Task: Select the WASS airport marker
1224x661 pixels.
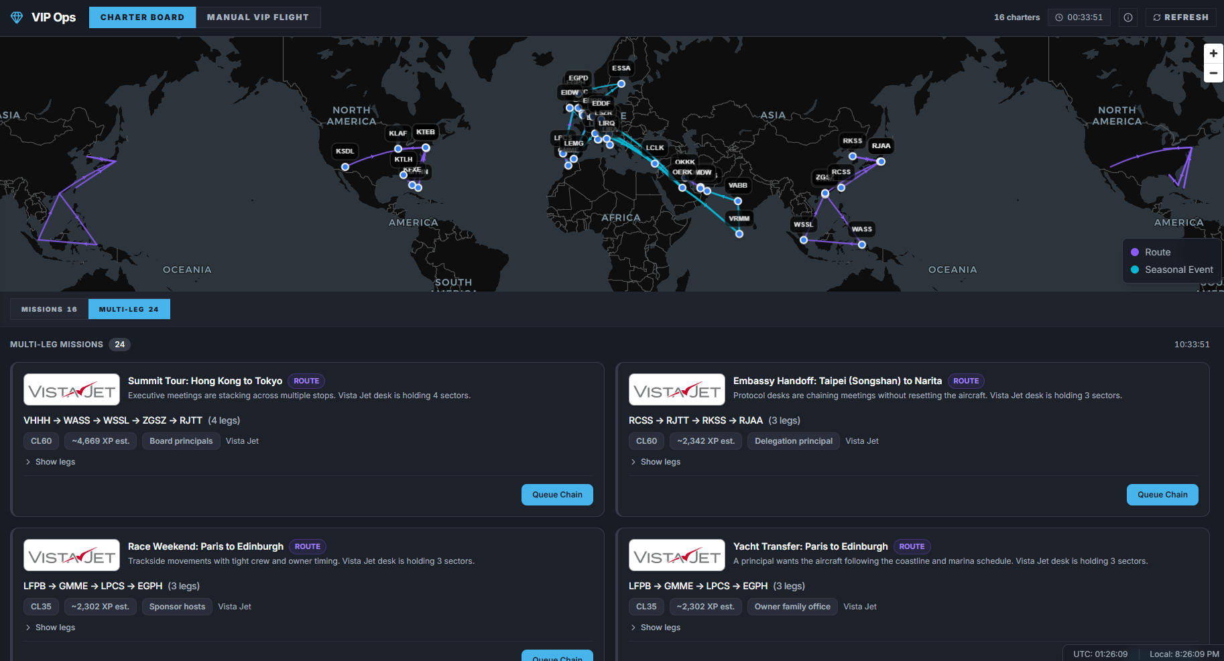Action: pyautogui.click(x=862, y=229)
